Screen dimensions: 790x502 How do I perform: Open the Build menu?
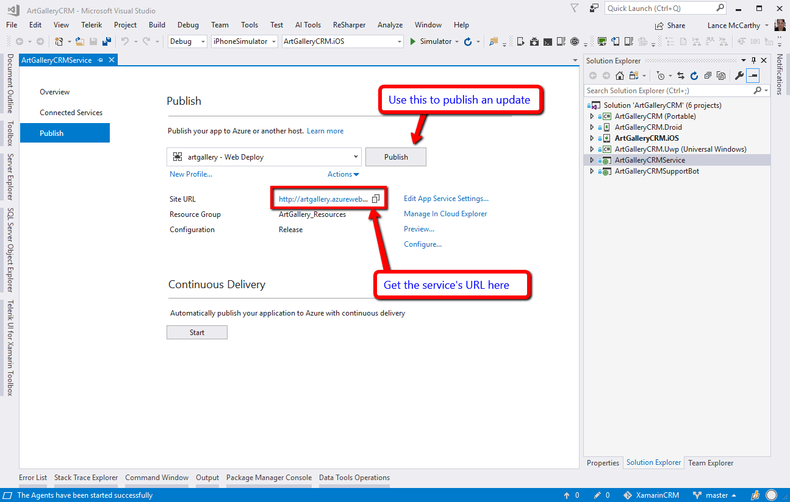click(x=157, y=25)
